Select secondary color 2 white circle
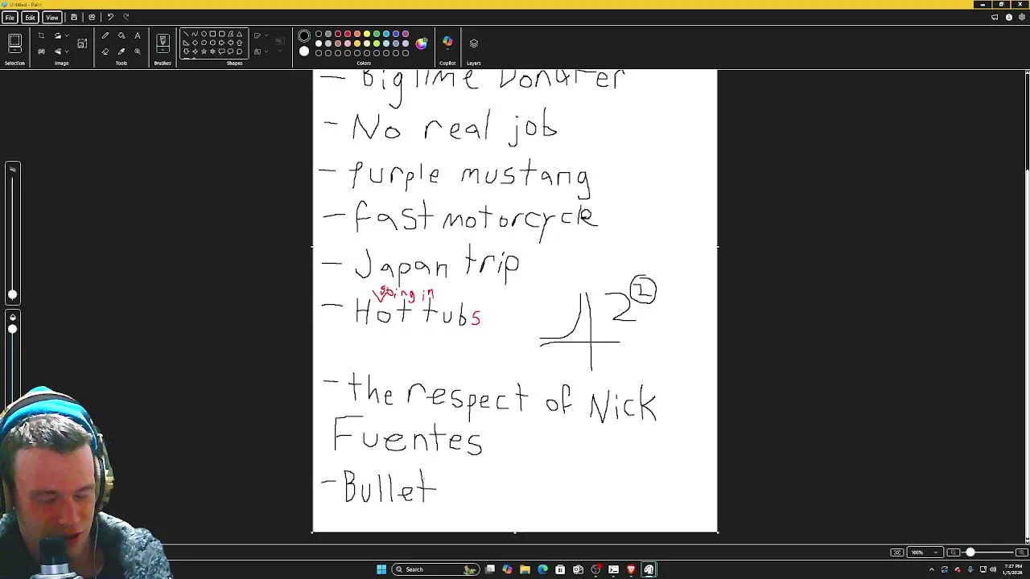 pos(304,51)
